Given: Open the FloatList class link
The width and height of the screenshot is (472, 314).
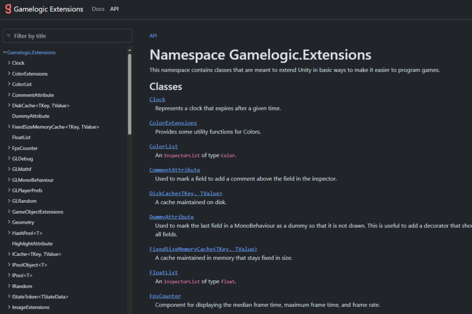Looking at the screenshot, I should [x=164, y=273].
